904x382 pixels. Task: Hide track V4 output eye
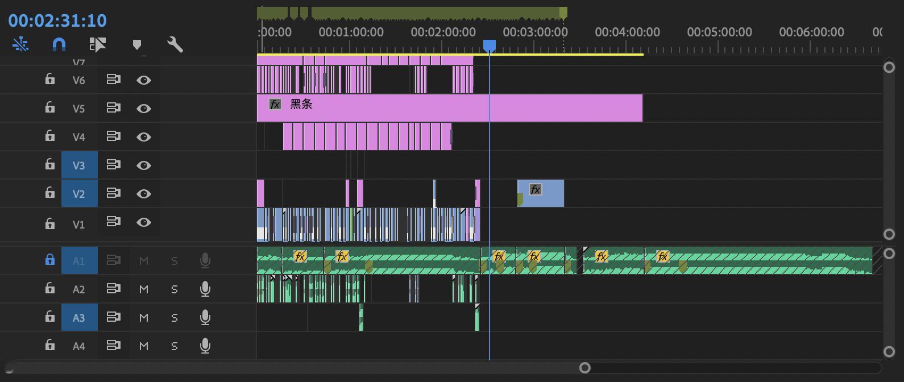pyautogui.click(x=144, y=137)
